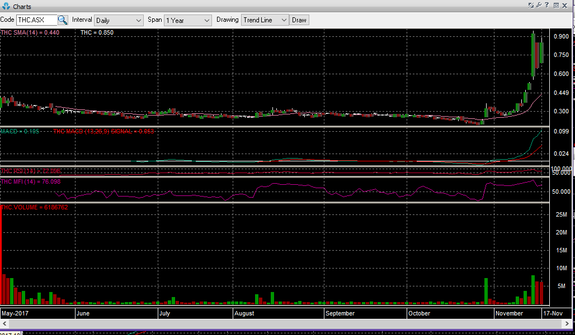Open the Interval dropdown showing Daily
Screen dimensions: 575x335
[x=119, y=21]
